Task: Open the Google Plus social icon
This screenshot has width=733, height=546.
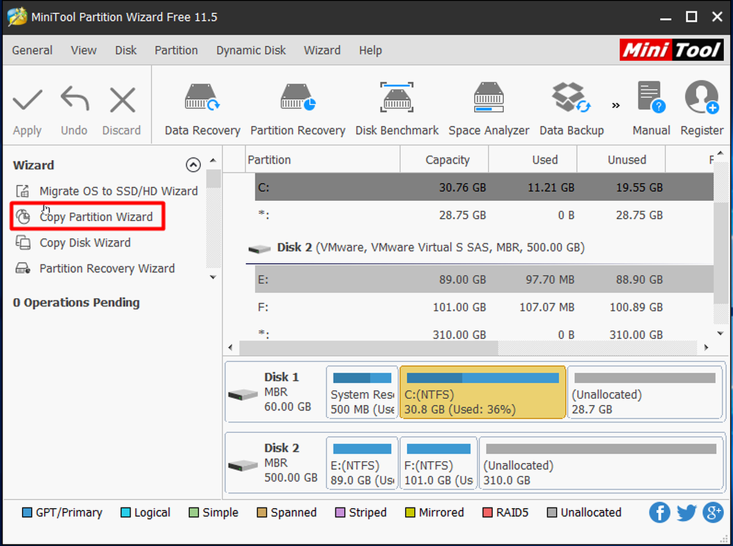Action: tap(713, 512)
